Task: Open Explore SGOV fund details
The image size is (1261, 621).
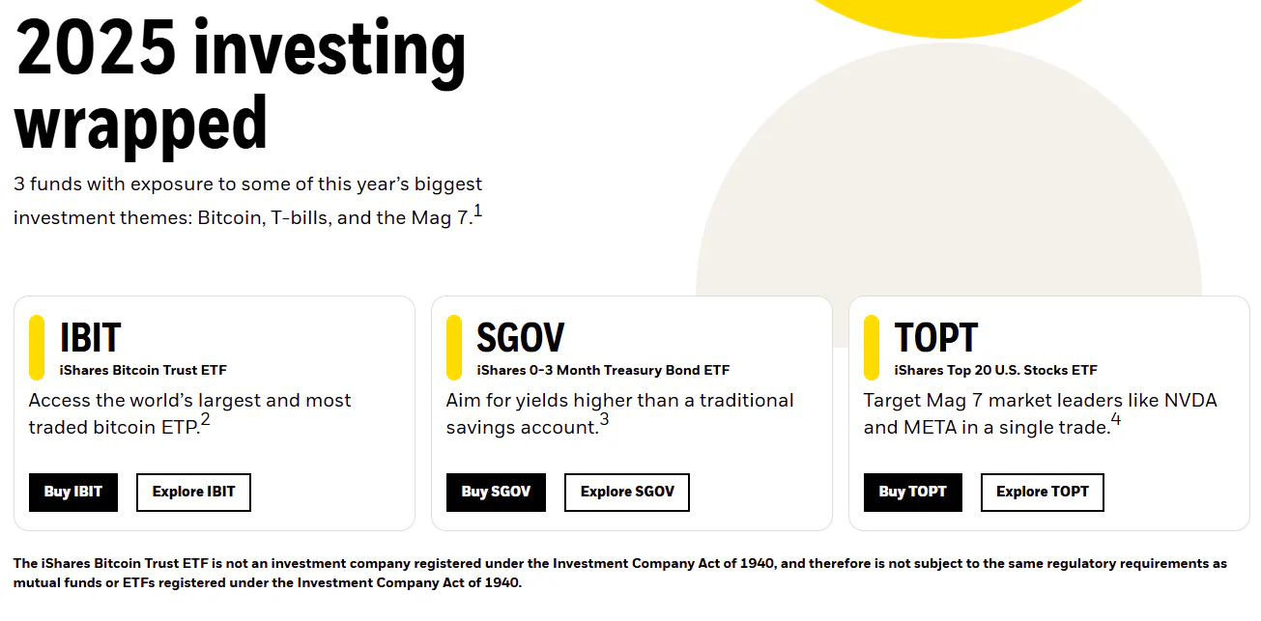Action: point(626,492)
